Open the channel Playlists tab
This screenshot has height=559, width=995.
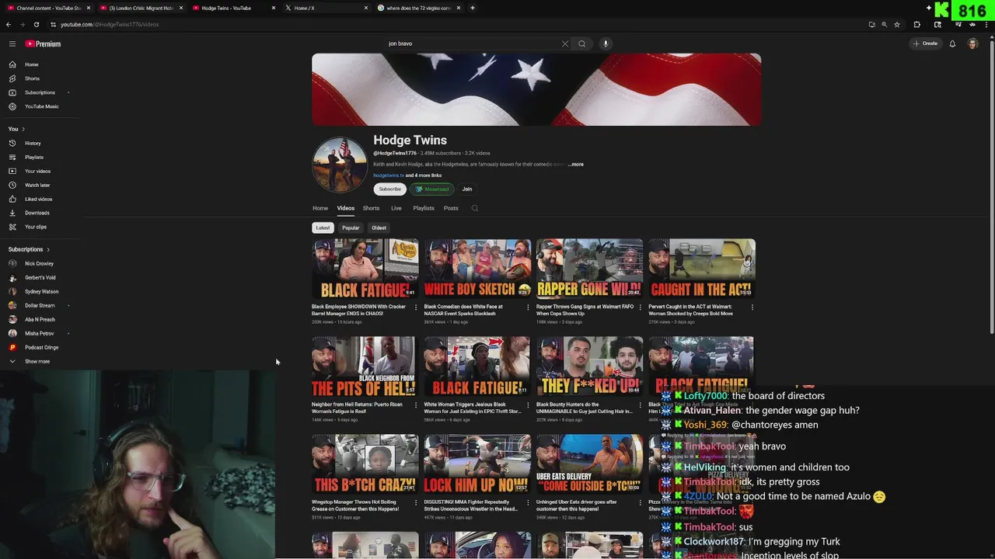(x=424, y=208)
